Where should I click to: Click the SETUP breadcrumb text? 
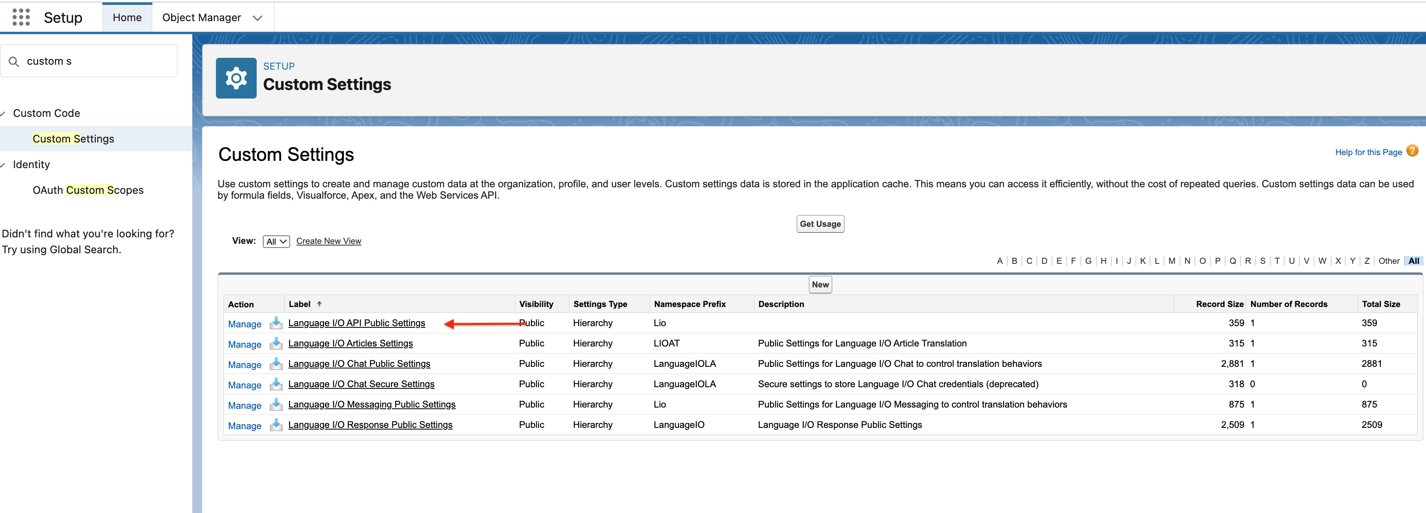coord(278,66)
